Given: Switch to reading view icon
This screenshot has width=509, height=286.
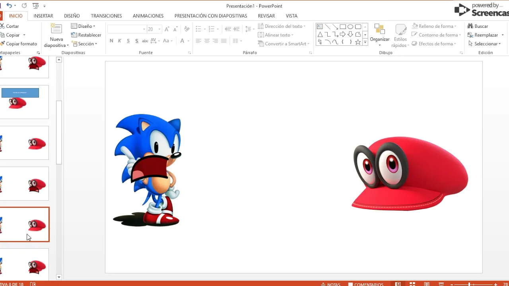Looking at the screenshot, I should [x=427, y=284].
